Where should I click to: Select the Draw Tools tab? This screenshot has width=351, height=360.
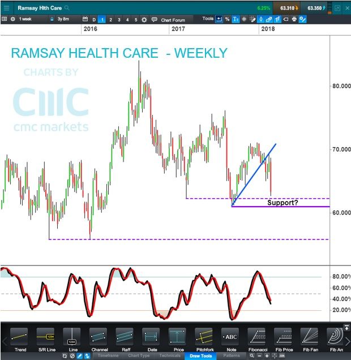coord(200,356)
